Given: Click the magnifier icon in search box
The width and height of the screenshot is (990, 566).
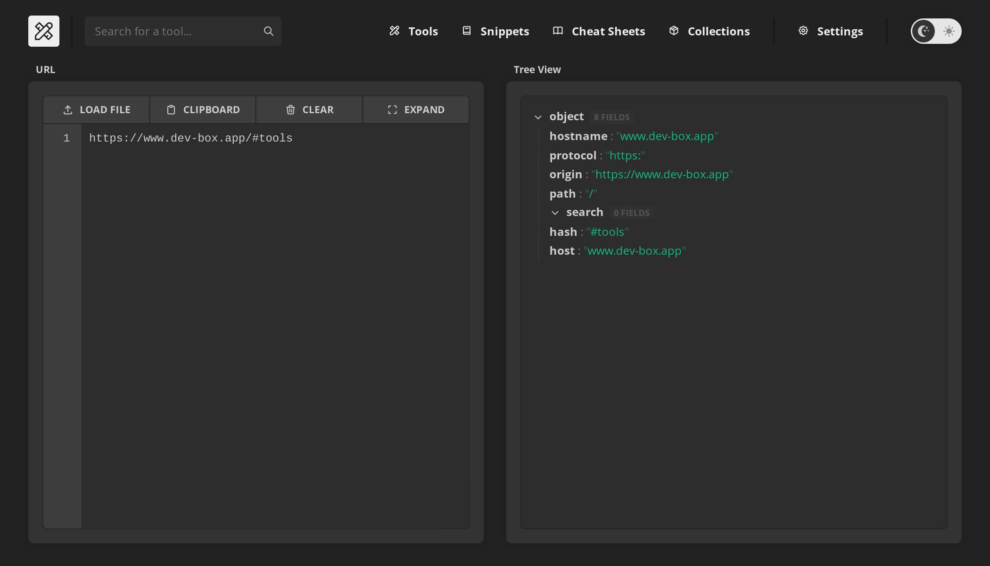Looking at the screenshot, I should click(269, 31).
